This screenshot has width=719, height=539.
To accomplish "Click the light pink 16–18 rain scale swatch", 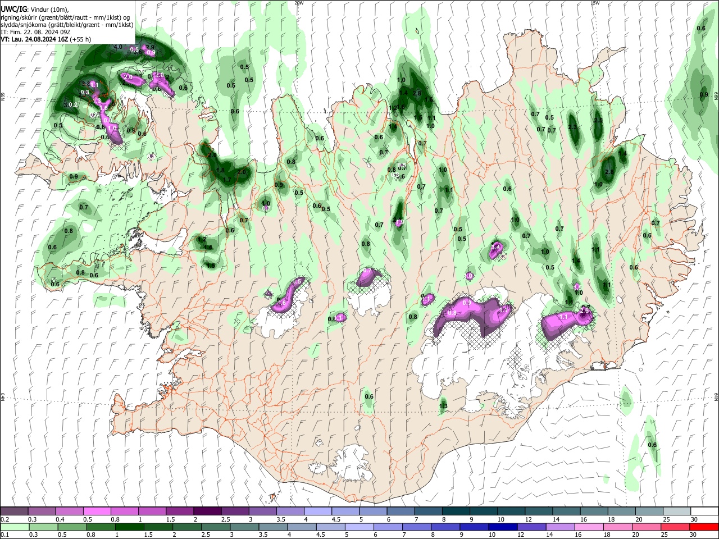I will click(589, 527).
